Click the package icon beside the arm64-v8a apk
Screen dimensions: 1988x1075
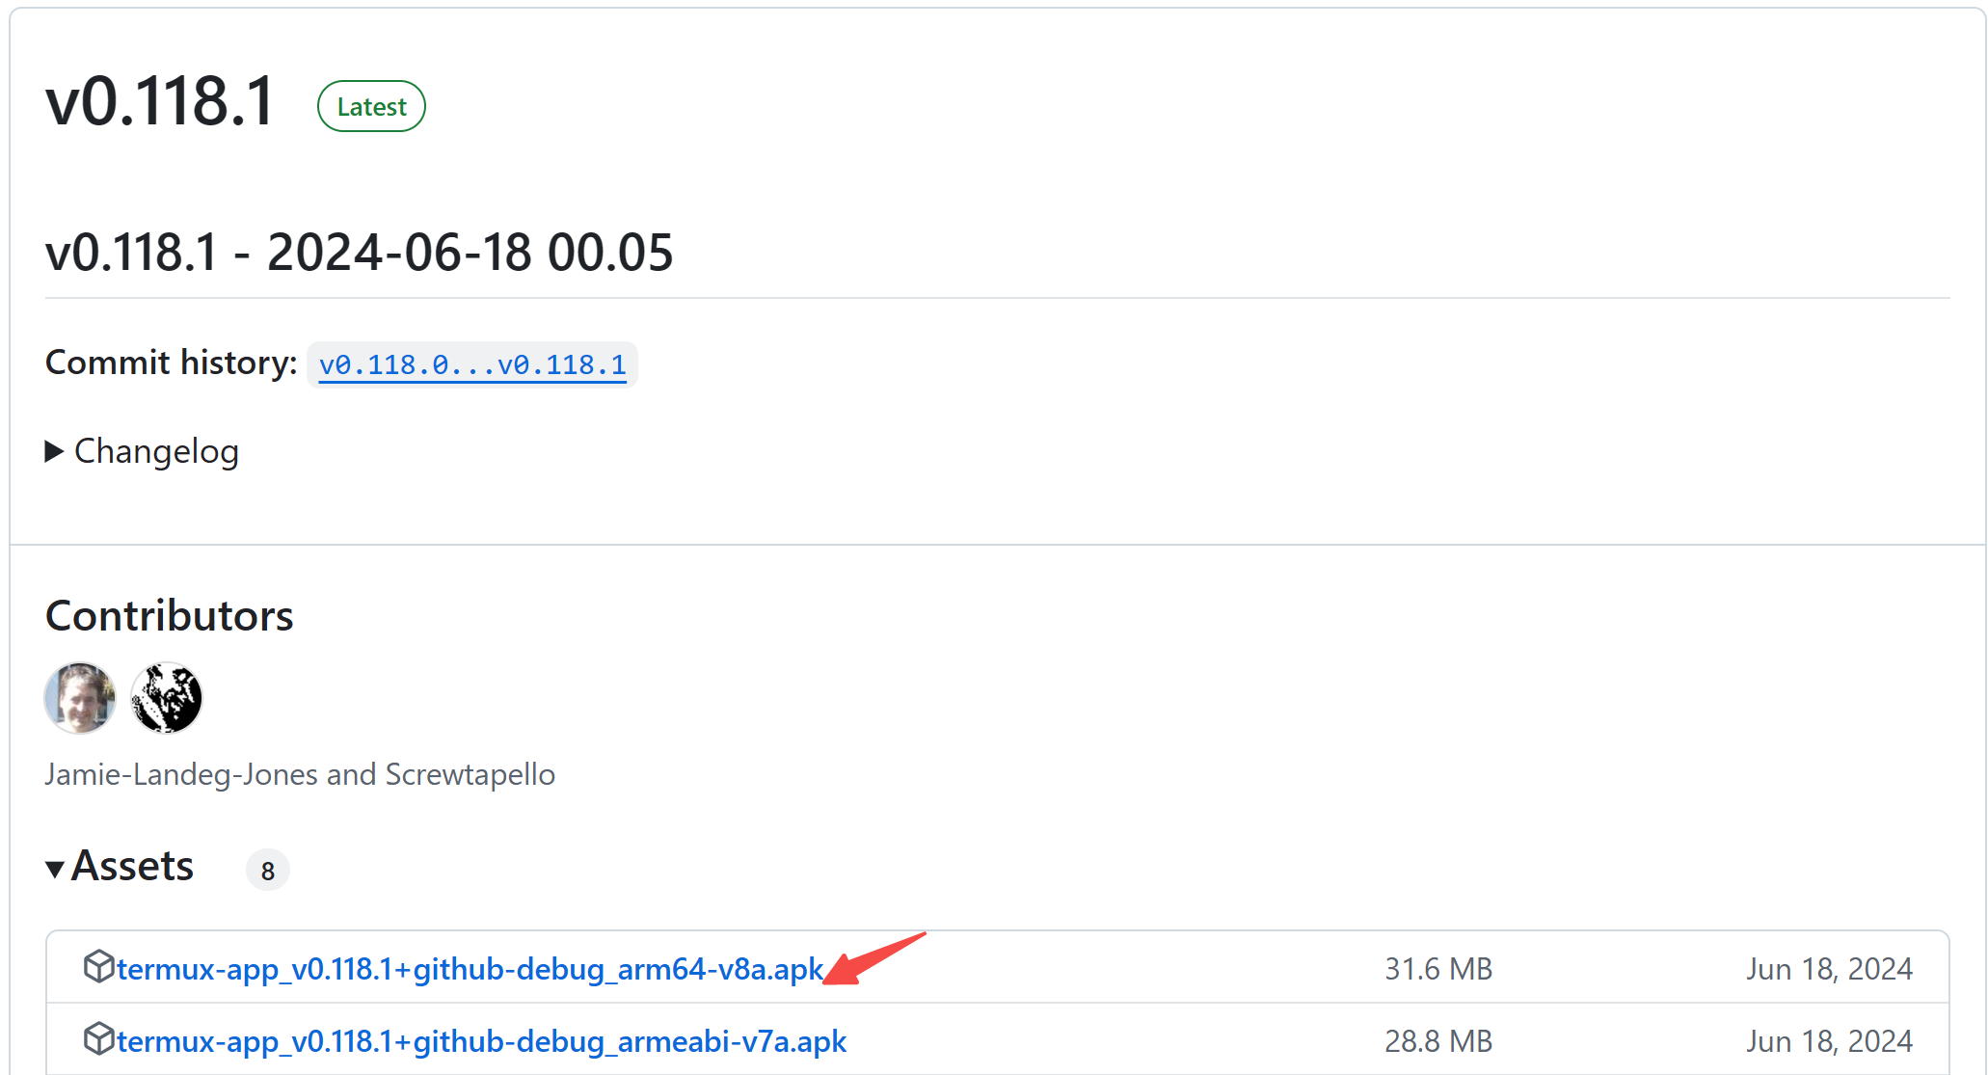click(x=98, y=966)
